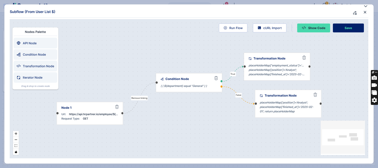Viewport: 378px width, 168px height.
Task: Click the Nodes Palette heading
Action: [35, 32]
